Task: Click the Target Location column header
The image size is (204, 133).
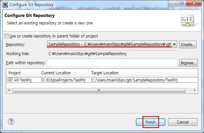Action: (x=143, y=73)
